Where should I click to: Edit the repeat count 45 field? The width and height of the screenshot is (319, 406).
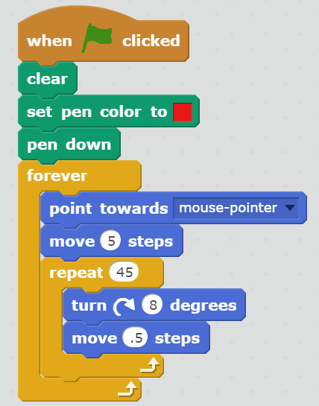(124, 272)
